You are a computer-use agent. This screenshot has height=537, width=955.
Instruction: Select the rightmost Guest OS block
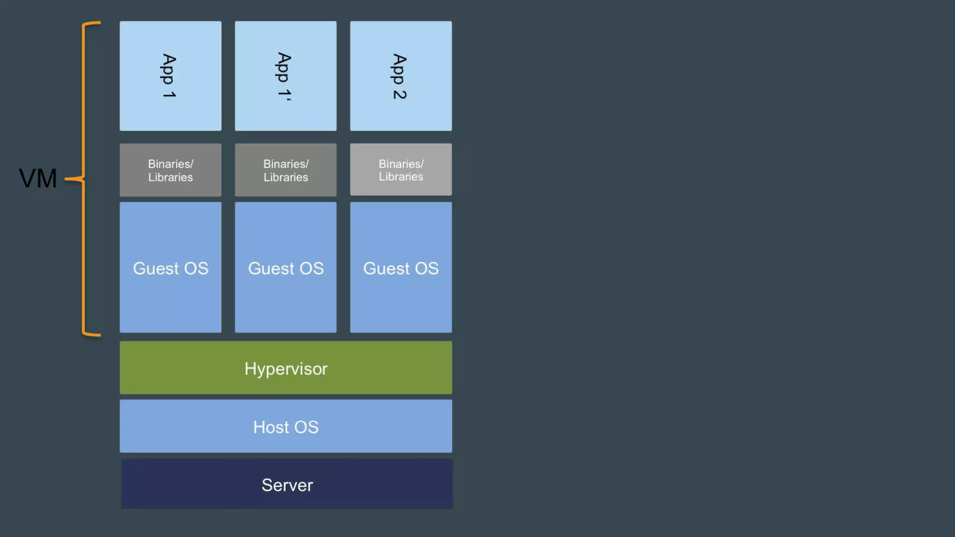coord(401,268)
